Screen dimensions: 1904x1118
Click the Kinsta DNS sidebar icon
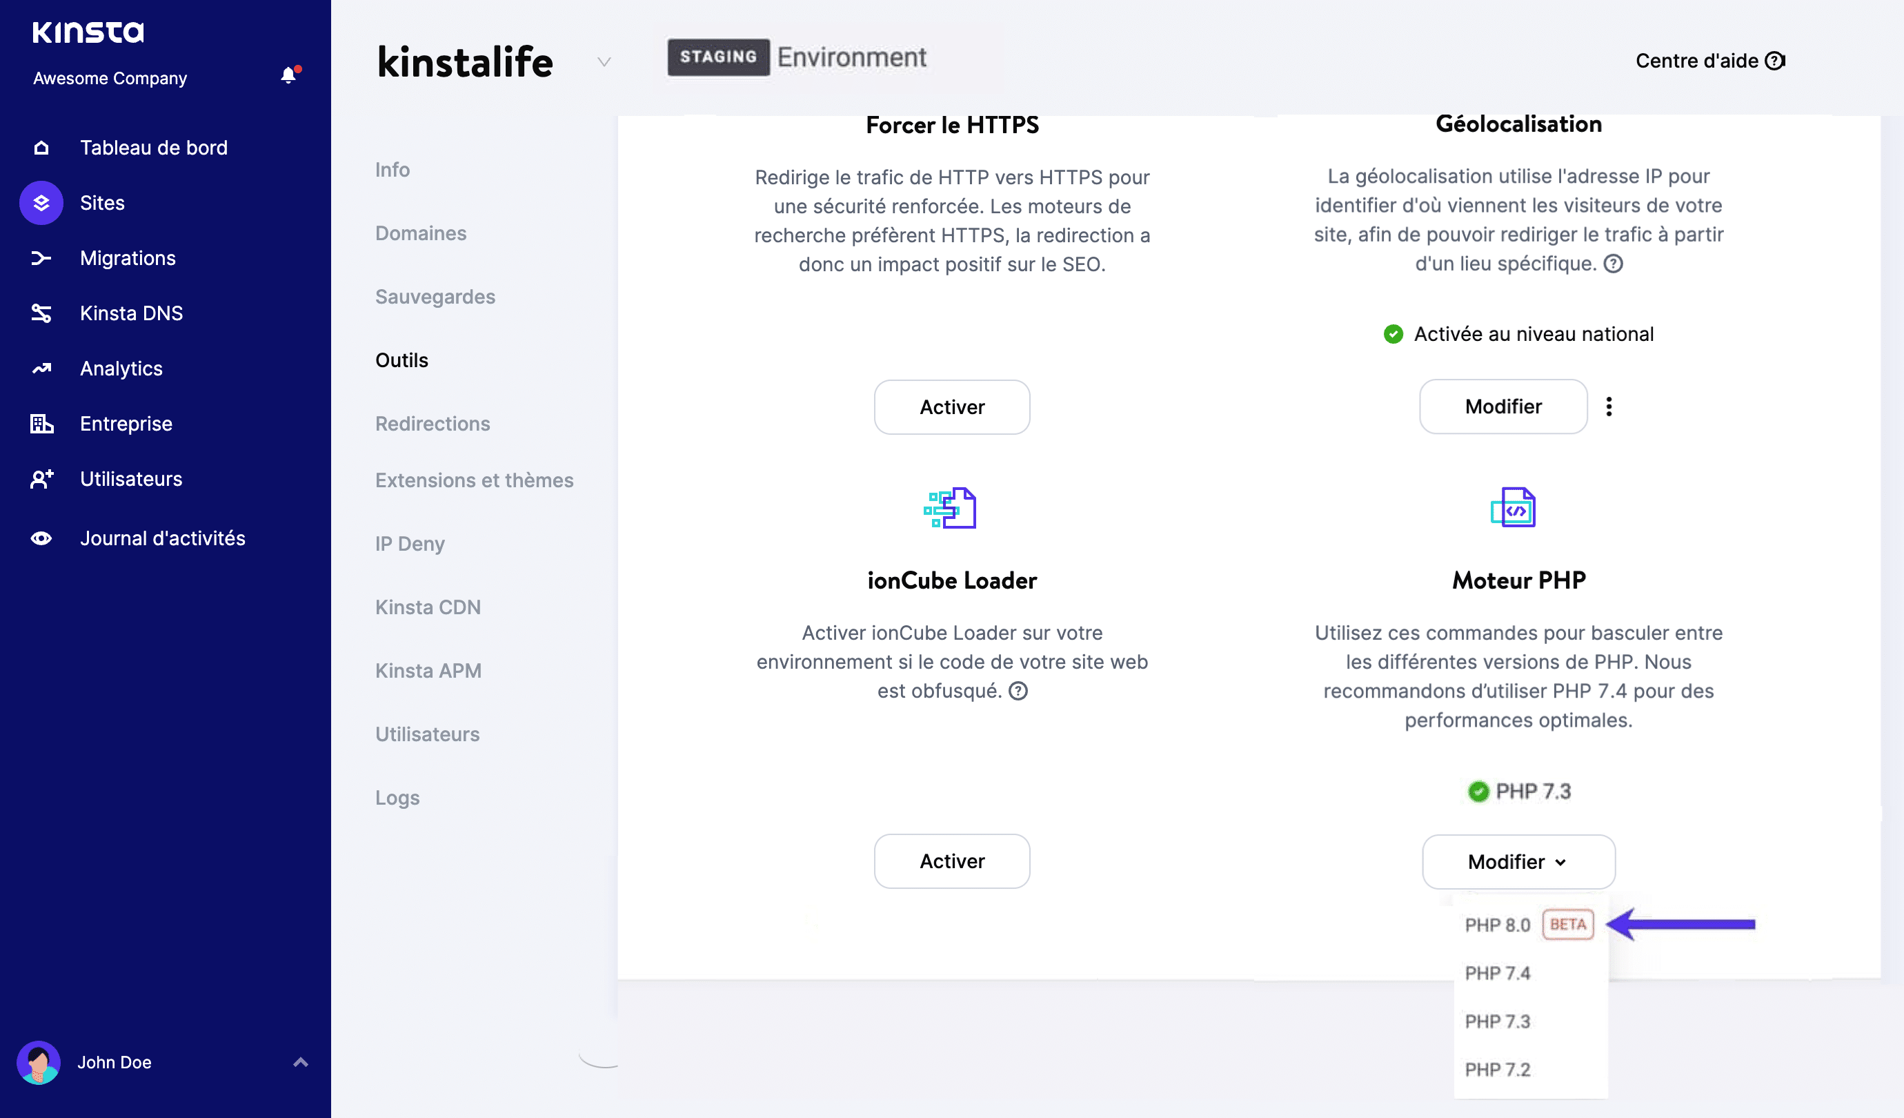coord(41,313)
